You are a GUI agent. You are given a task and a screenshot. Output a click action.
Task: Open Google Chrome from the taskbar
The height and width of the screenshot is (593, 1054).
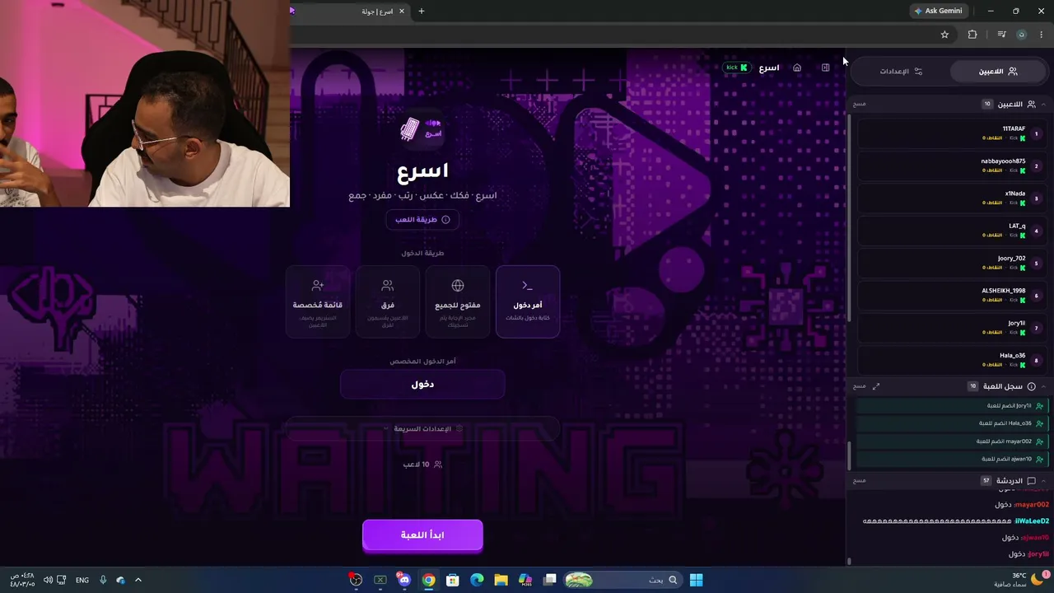[x=429, y=580]
